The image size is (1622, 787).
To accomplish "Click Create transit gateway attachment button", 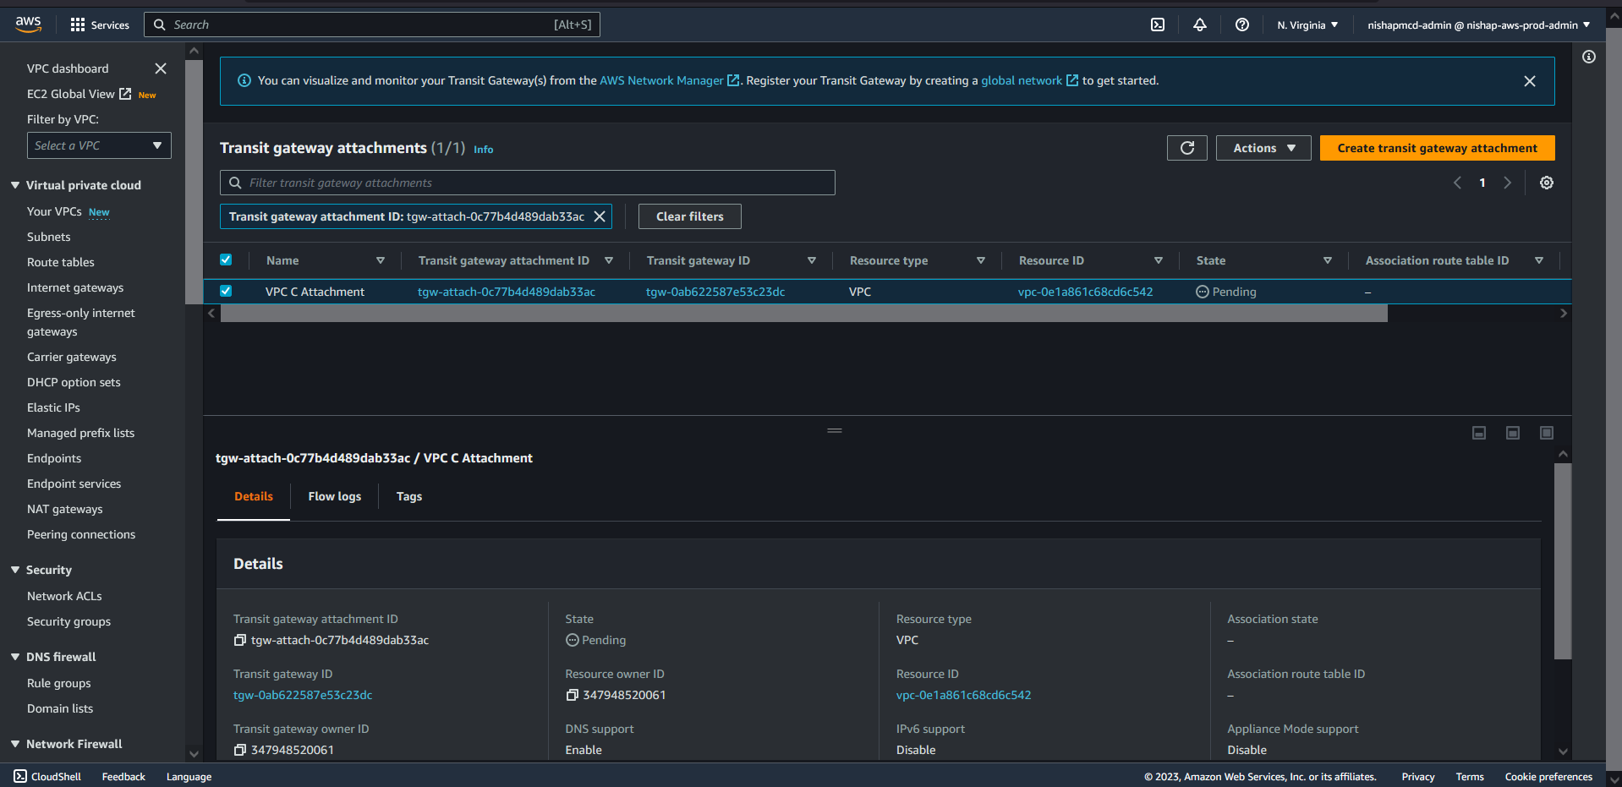I will pyautogui.click(x=1436, y=148).
